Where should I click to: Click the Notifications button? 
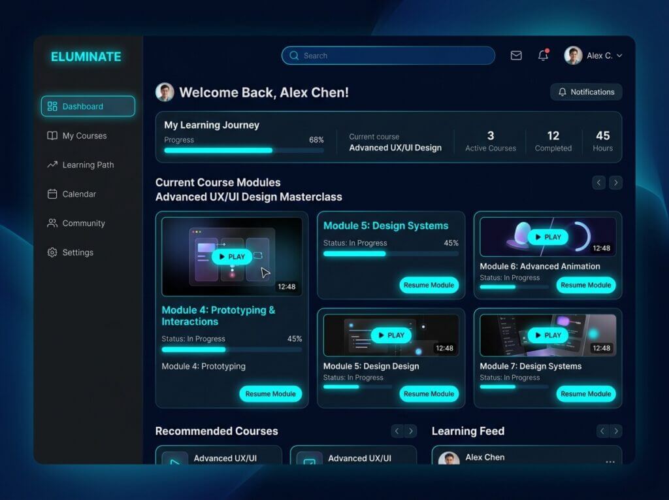pos(586,92)
